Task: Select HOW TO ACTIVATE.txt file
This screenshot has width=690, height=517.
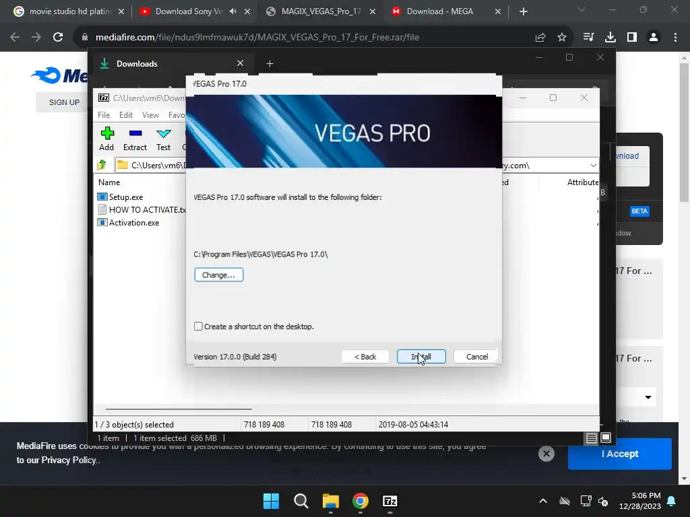Action: (142, 210)
